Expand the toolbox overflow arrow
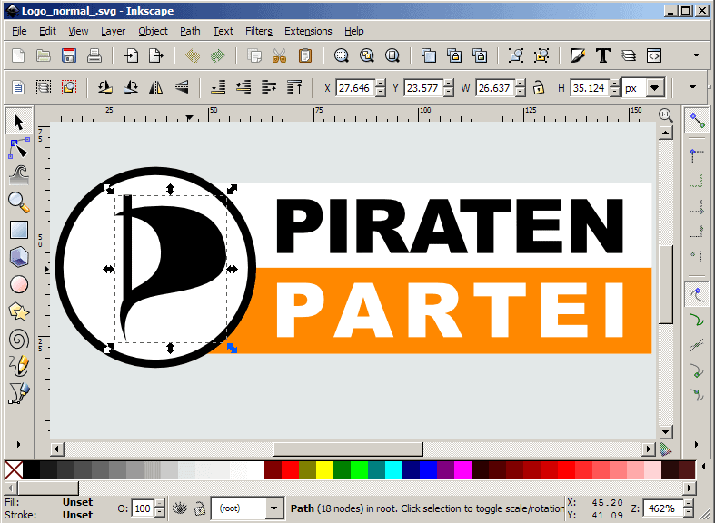 tap(19, 444)
